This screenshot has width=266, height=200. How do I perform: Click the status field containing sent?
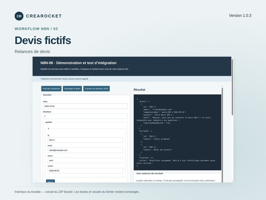pos(85,160)
